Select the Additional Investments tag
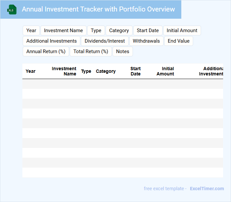The image size is (231, 202). coord(51,41)
